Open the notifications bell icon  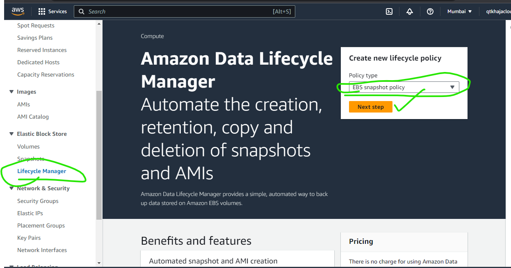410,11
